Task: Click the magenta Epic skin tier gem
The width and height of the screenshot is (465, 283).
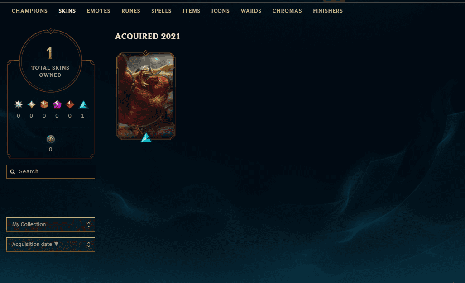Action: pyautogui.click(x=57, y=104)
